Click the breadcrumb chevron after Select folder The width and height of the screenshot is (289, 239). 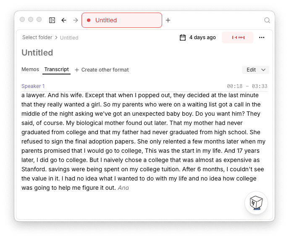point(56,37)
